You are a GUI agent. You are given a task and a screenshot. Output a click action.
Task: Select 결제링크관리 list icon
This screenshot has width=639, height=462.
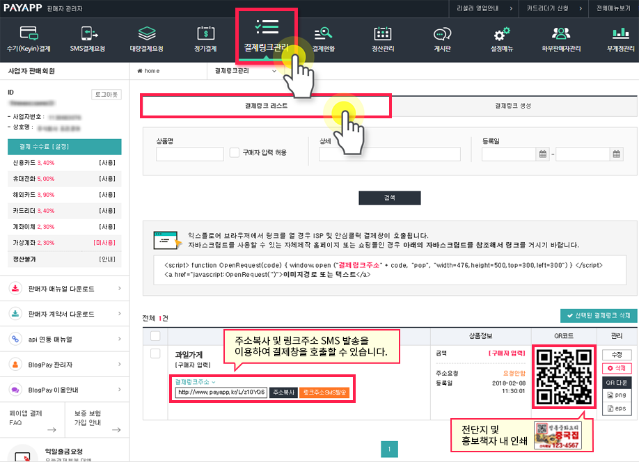point(267,26)
